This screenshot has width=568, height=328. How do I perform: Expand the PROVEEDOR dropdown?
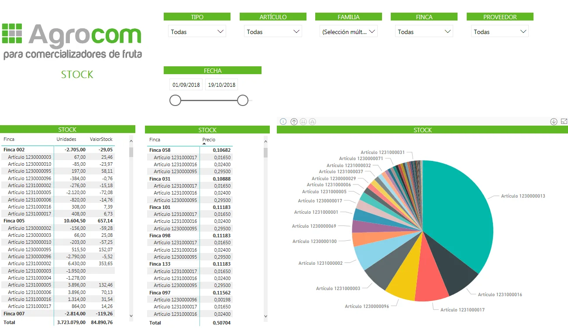[500, 31]
